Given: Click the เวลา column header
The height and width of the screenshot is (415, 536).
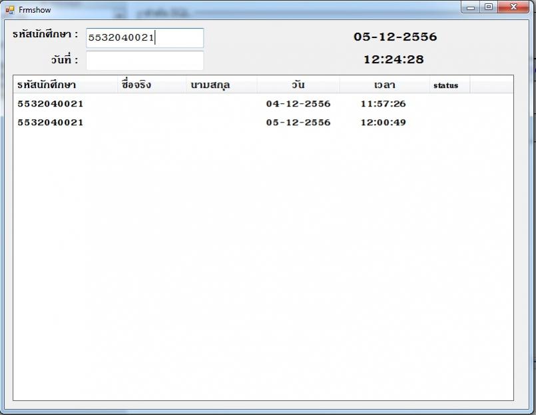Looking at the screenshot, I should (385, 85).
